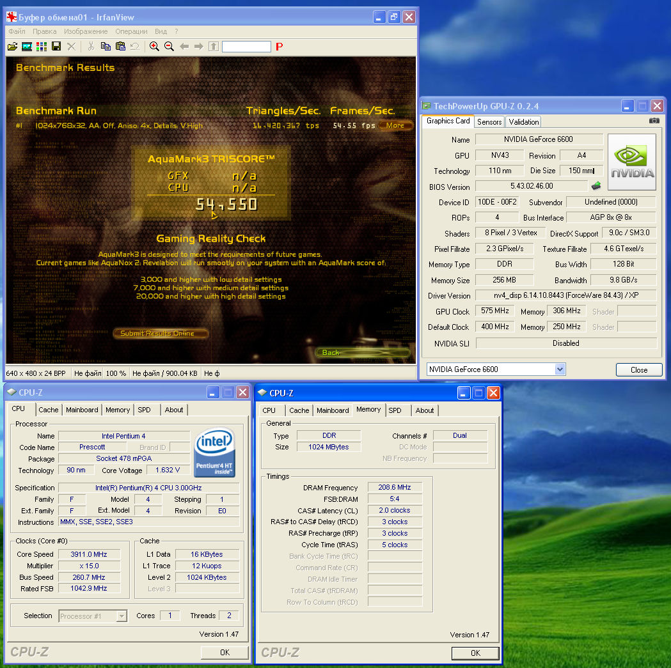Click the Paste clipboard icon
The image size is (671, 668).
[x=121, y=46]
